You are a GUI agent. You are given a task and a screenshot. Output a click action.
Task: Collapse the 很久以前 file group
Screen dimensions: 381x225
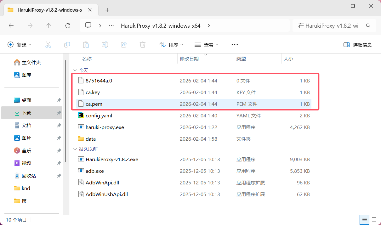pyautogui.click(x=75, y=149)
